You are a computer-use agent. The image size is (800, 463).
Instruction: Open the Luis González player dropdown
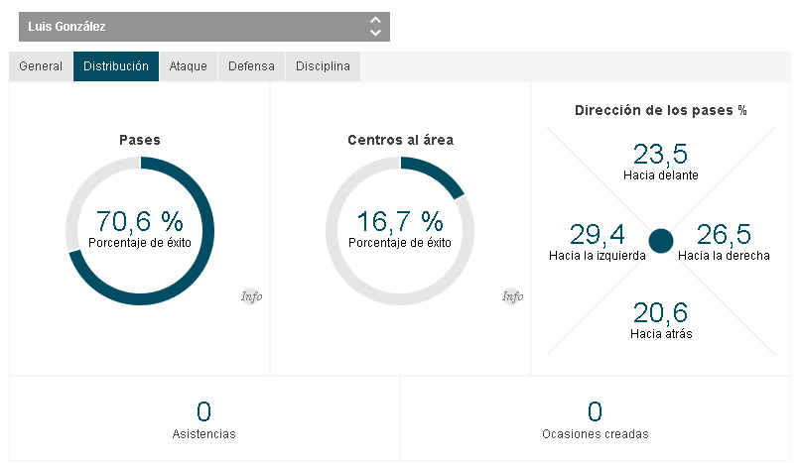(x=204, y=27)
